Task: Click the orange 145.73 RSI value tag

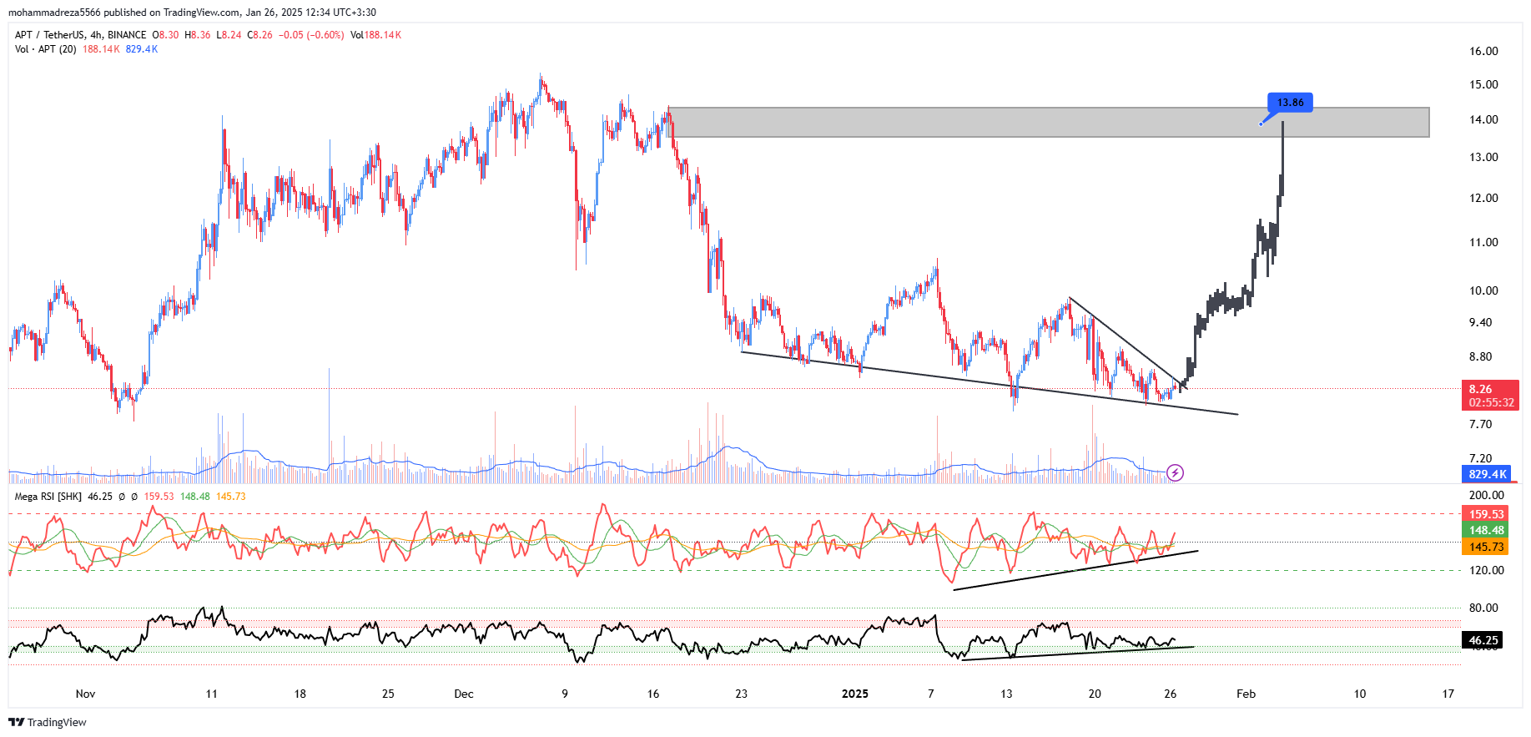Action: coord(1486,547)
